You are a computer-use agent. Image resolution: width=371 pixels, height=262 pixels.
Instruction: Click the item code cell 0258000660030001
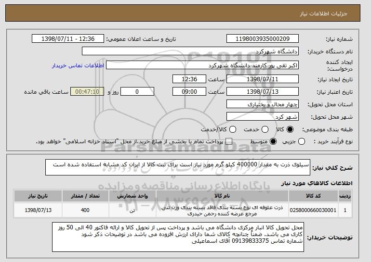click(313, 210)
